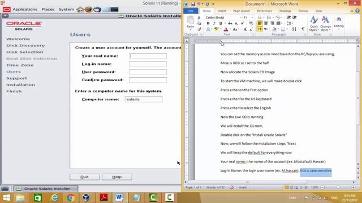Viewport: 362px width, 203px height.
Task: Toggle Superscript formatting in Word
Action: click(243, 23)
